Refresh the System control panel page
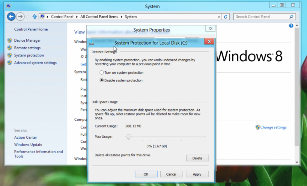307x186 pixels. pos(225,17)
